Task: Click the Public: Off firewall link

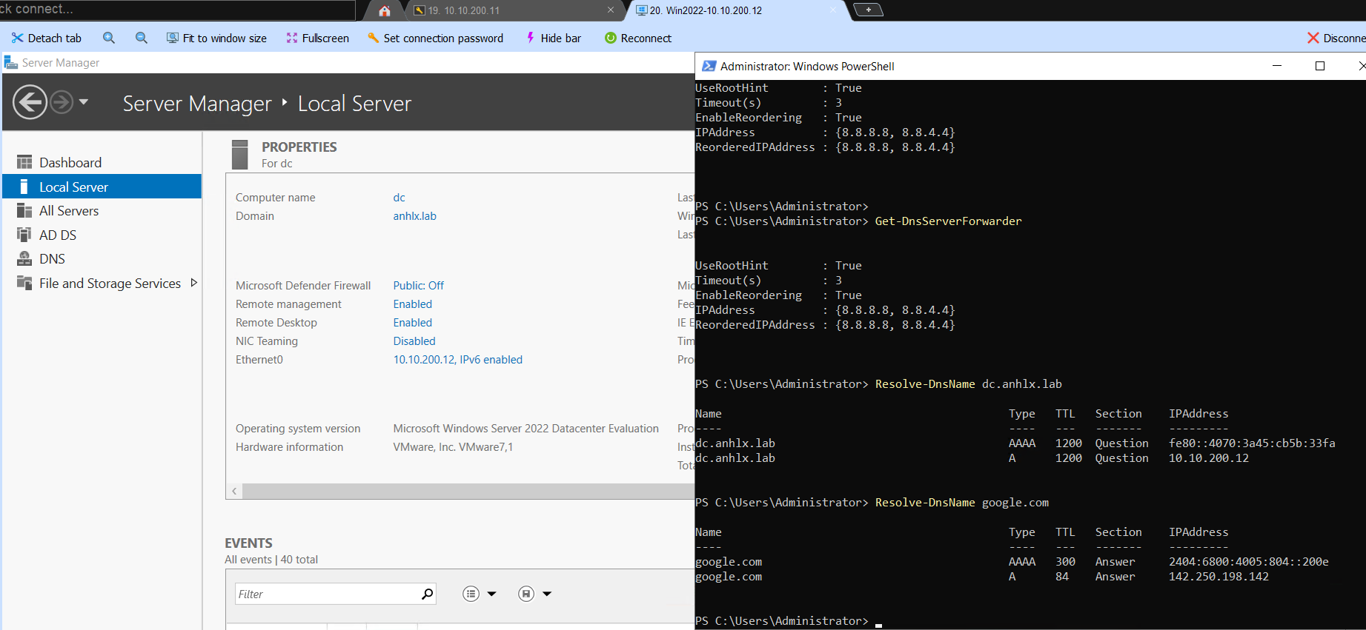Action: [418, 286]
